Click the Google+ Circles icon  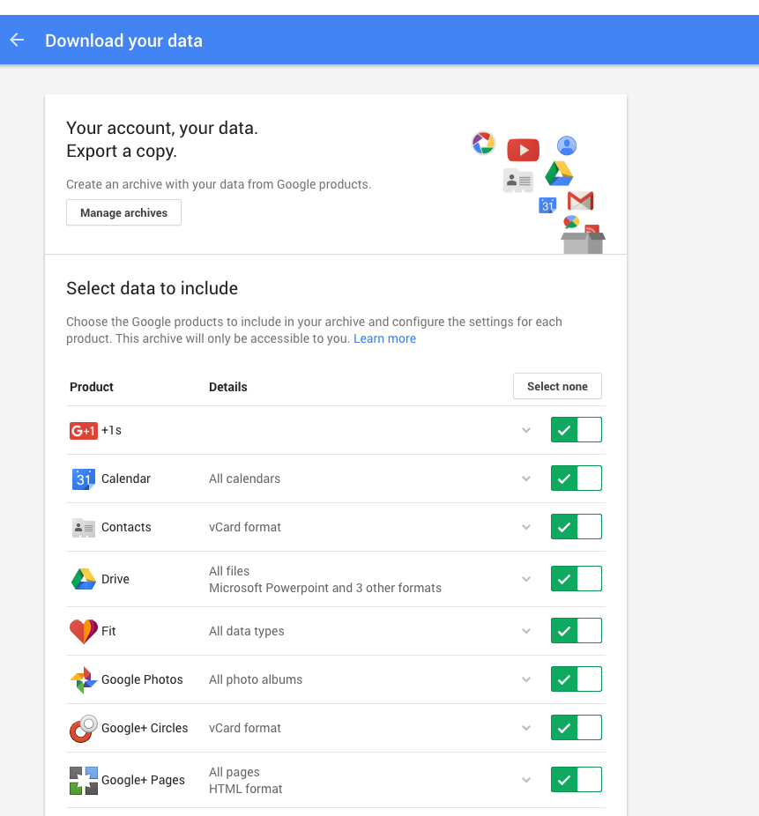(83, 729)
